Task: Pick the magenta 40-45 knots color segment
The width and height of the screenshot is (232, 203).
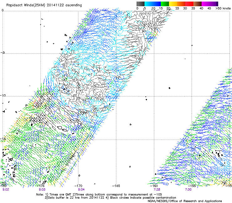Action: click(x=206, y=4)
